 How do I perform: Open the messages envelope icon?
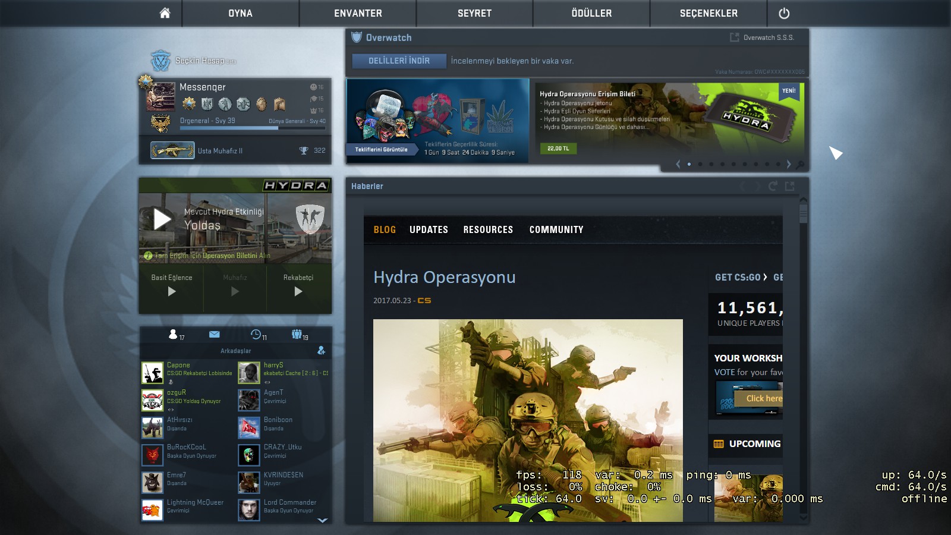(215, 334)
